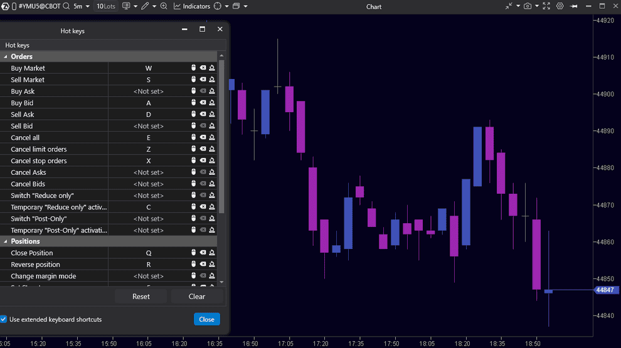Screen dimensions: 621x348
Task: Open chart settings gear
Action: pyautogui.click(x=560, y=6)
